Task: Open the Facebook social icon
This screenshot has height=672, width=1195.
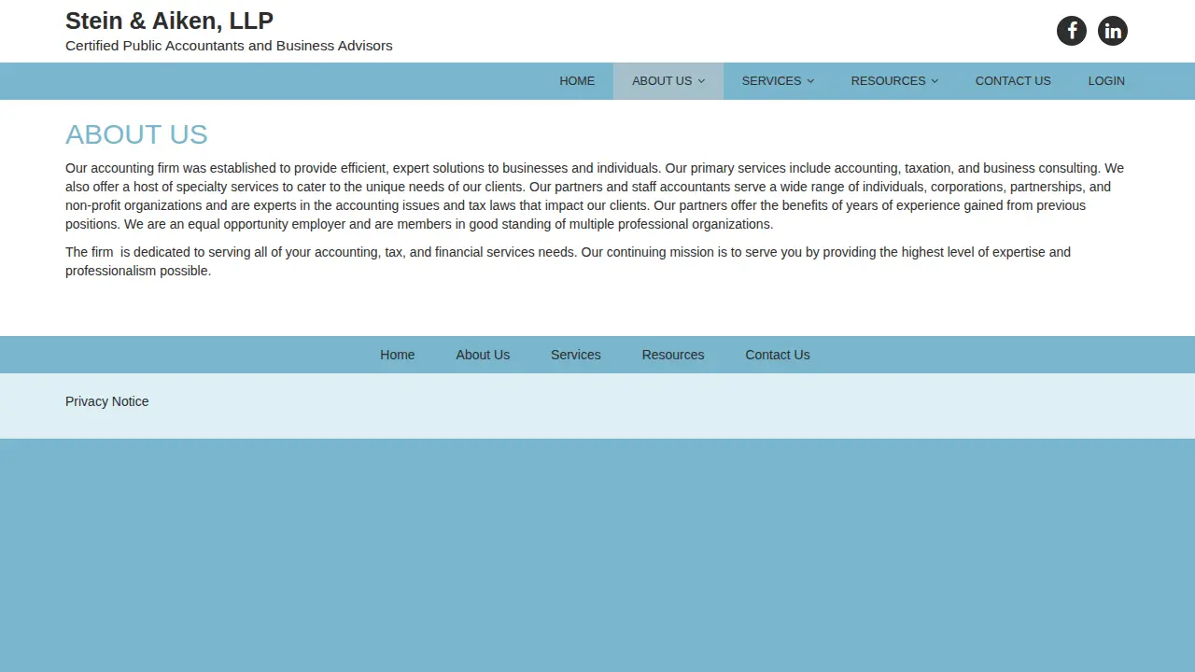Action: [1072, 31]
